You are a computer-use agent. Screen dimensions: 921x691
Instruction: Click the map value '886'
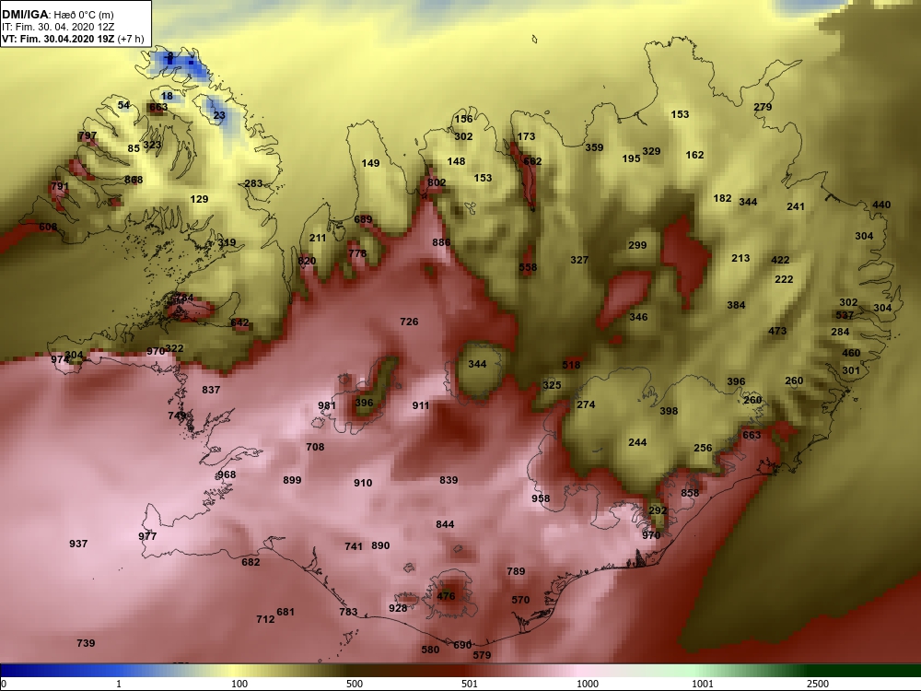tap(441, 242)
